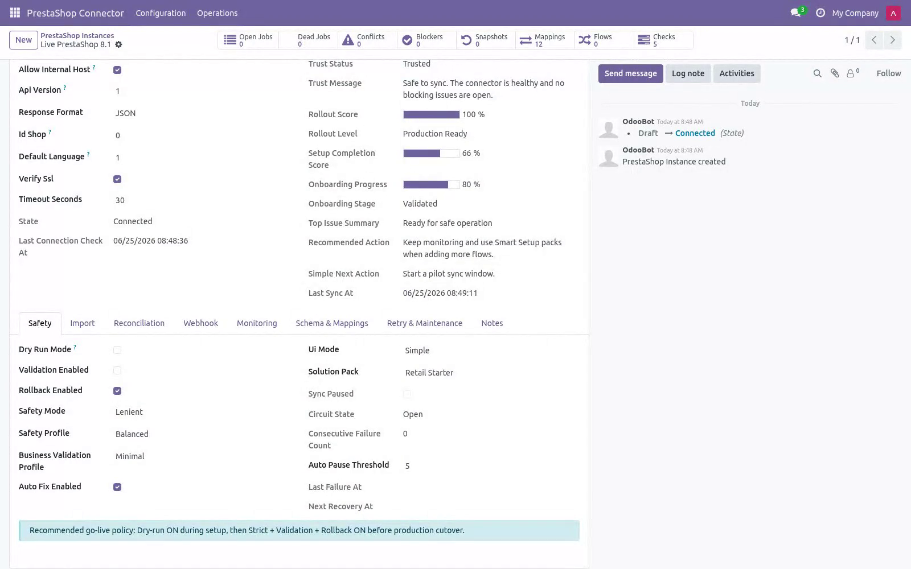Show help tooltip for Dry Run Mode

tap(75, 347)
